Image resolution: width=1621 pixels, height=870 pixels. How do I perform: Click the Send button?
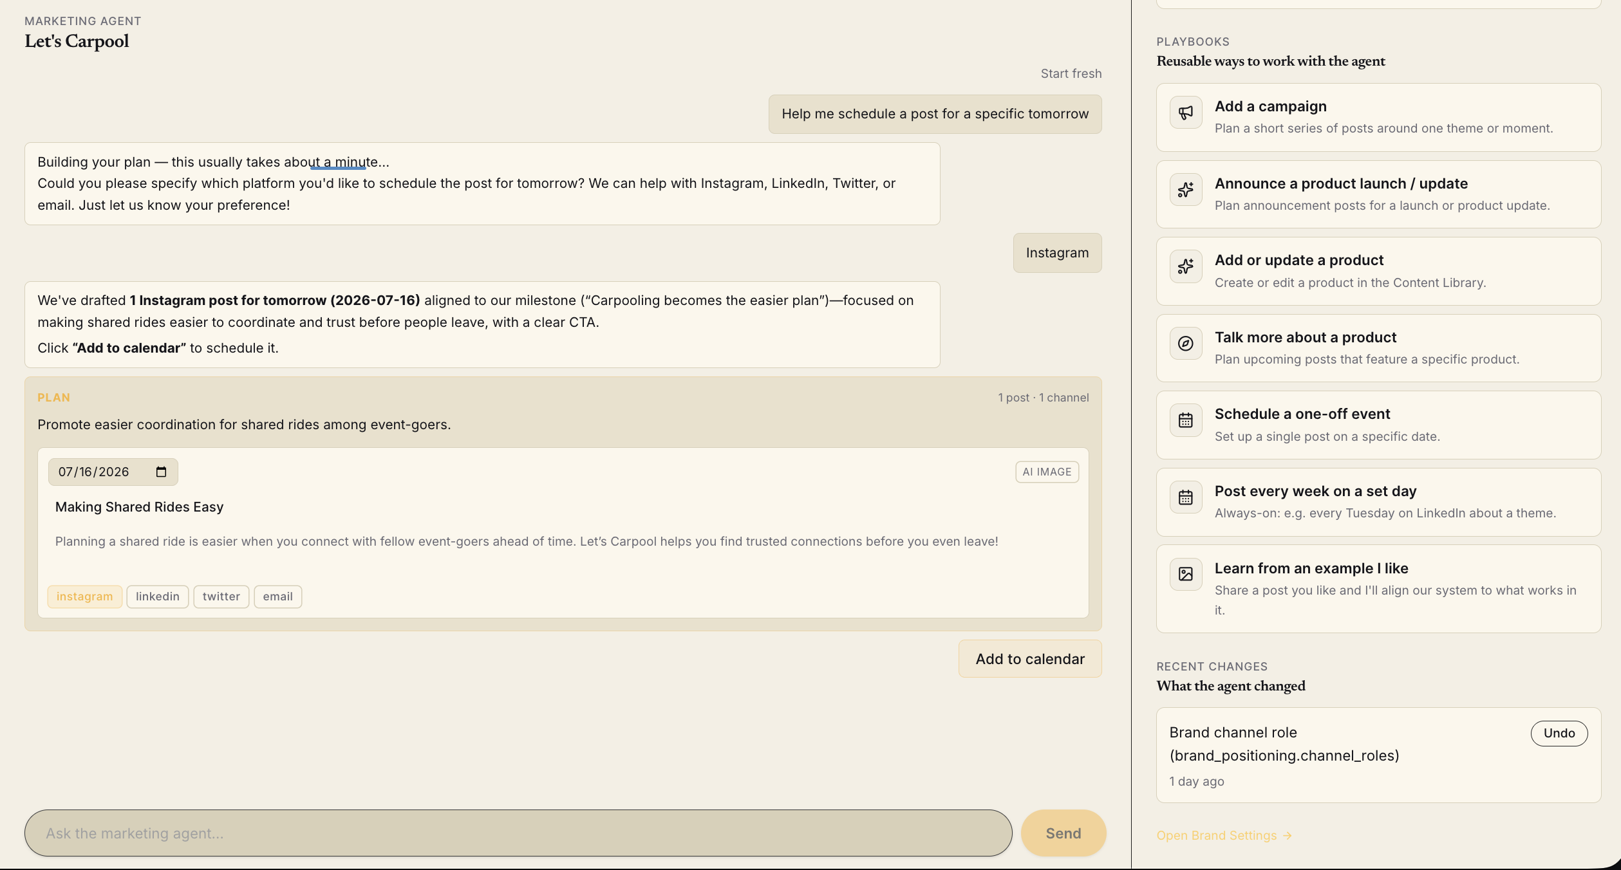1063,833
